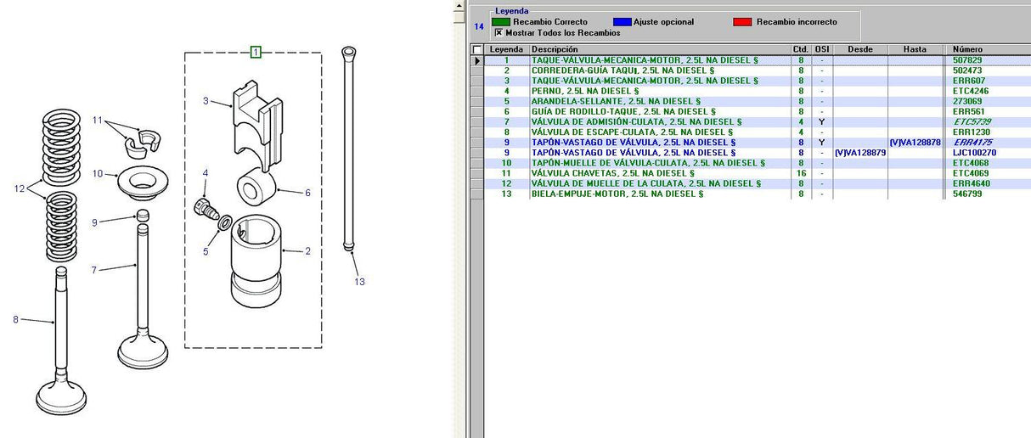Viewport: 1031px width, 438px height.
Task: Tick the select-all checkbox in table header
Action: click(476, 49)
